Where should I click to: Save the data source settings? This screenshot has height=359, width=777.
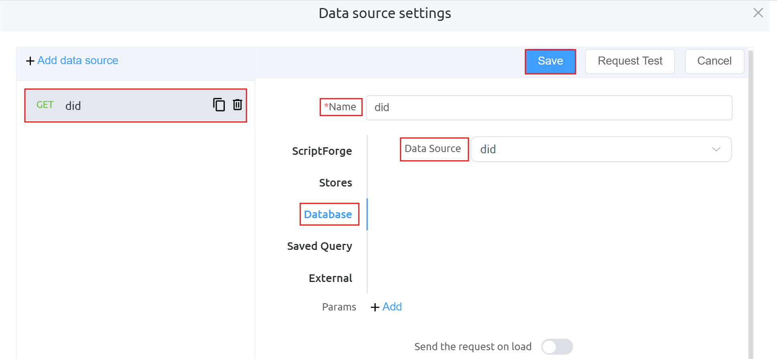(x=550, y=61)
